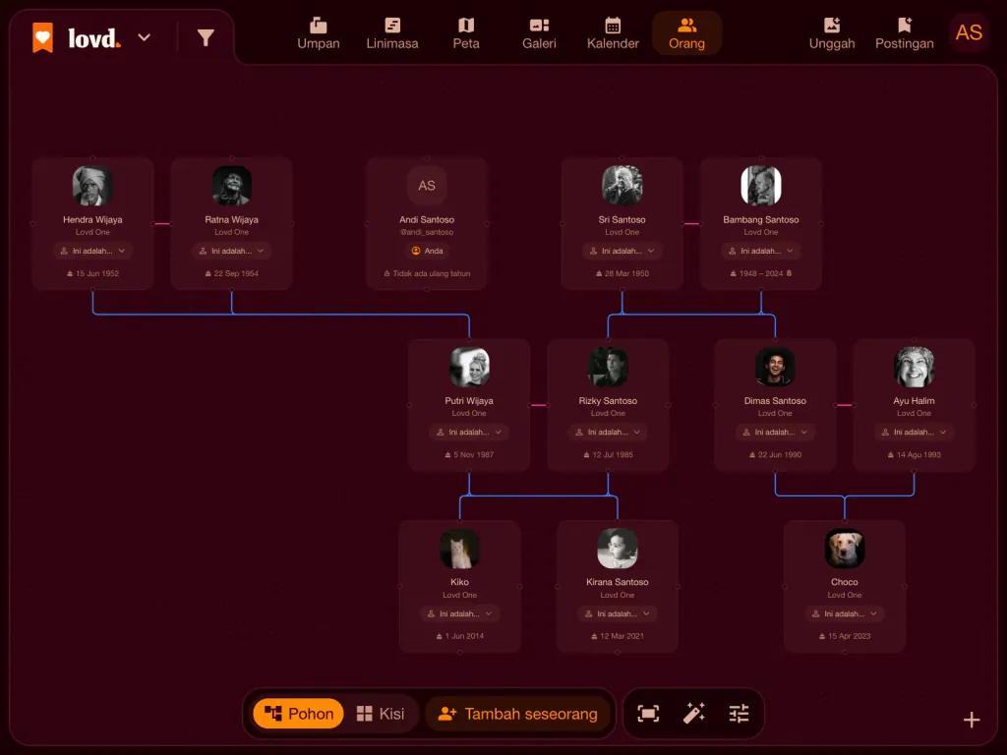Switch to the Peta tab
The image size is (1007, 755).
pos(466,33)
